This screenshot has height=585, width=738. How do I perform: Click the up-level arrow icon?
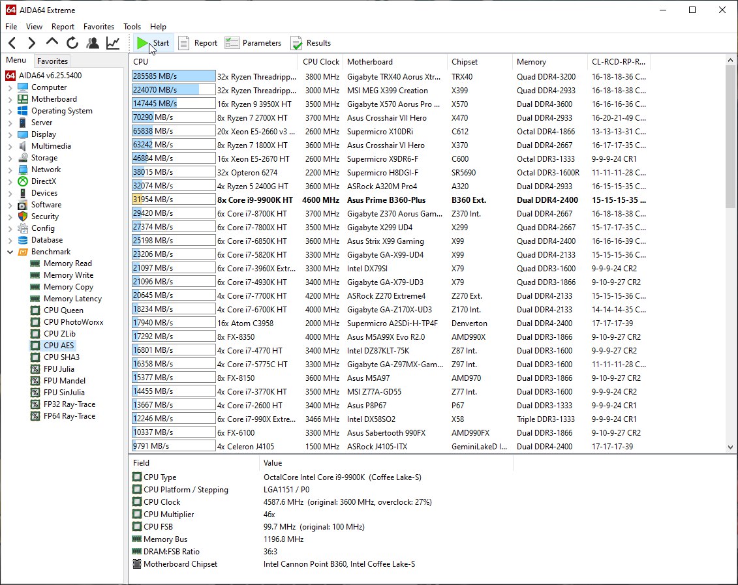(x=52, y=42)
